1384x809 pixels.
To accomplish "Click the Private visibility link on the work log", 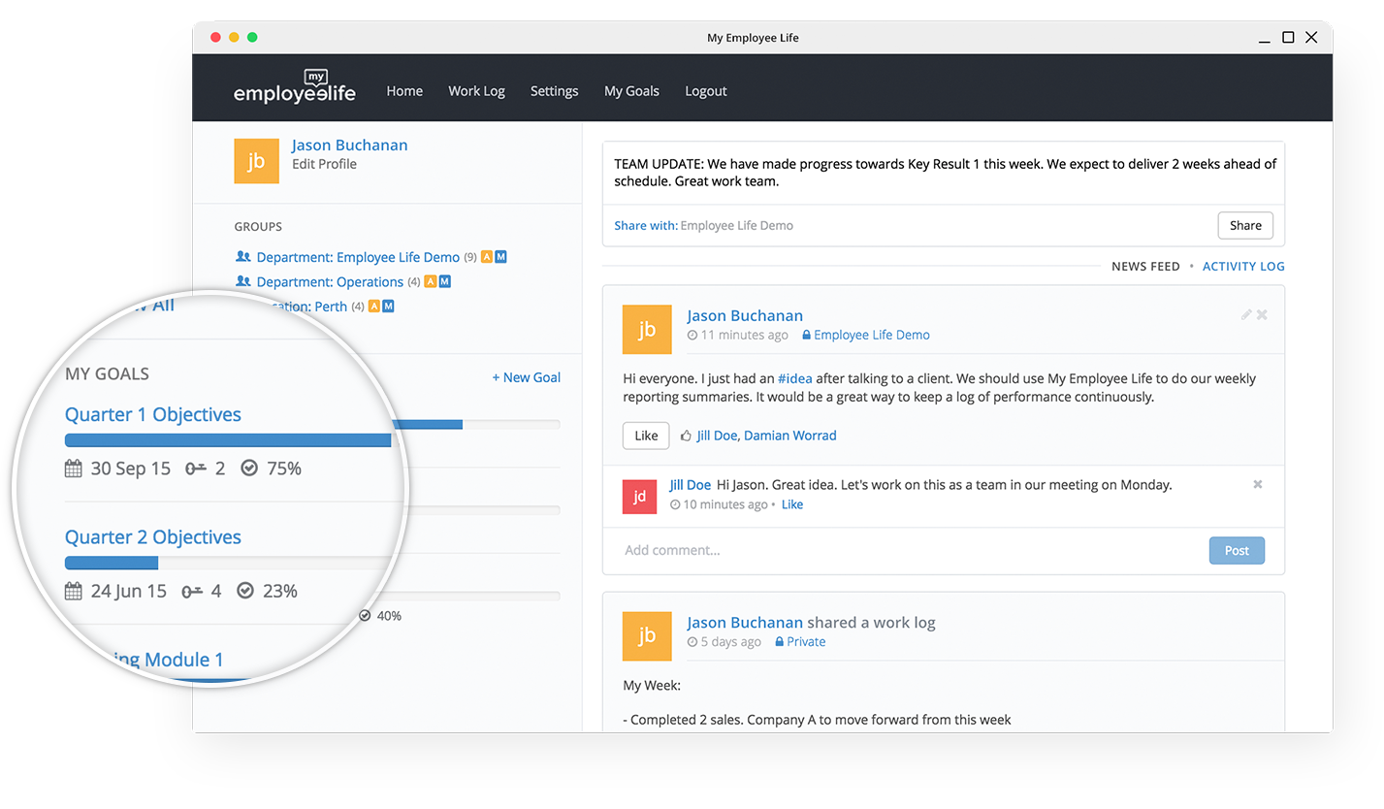I will [x=806, y=642].
